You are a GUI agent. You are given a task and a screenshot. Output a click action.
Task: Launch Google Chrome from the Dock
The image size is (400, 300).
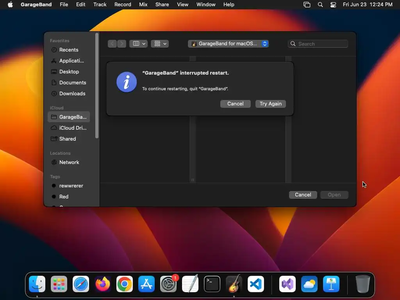click(x=125, y=284)
